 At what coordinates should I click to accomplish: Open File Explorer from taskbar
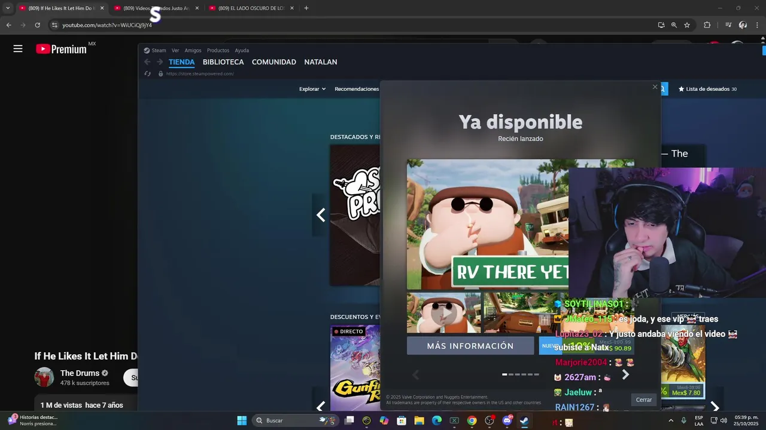419,420
